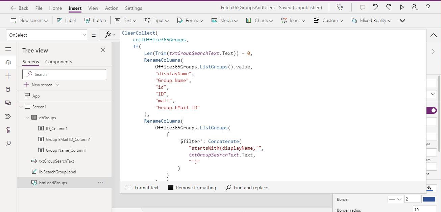Open the Data cylinder icon
The width and height of the screenshot is (441, 212).
tap(8, 89)
